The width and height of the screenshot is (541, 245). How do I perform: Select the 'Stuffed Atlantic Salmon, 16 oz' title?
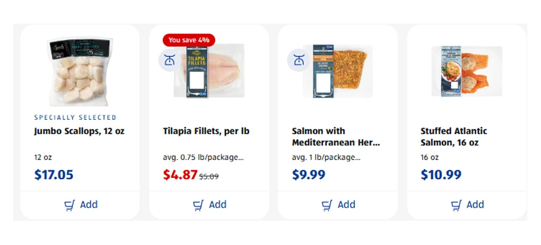pos(454,137)
